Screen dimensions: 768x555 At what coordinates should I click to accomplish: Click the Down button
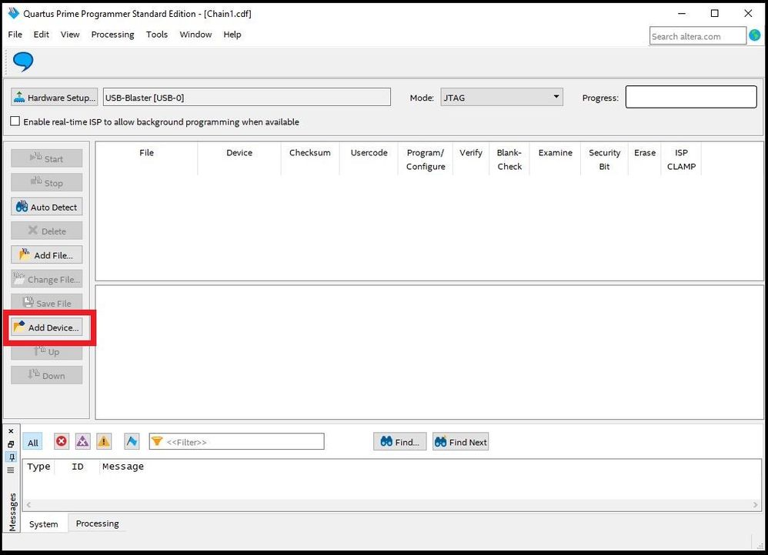click(46, 375)
